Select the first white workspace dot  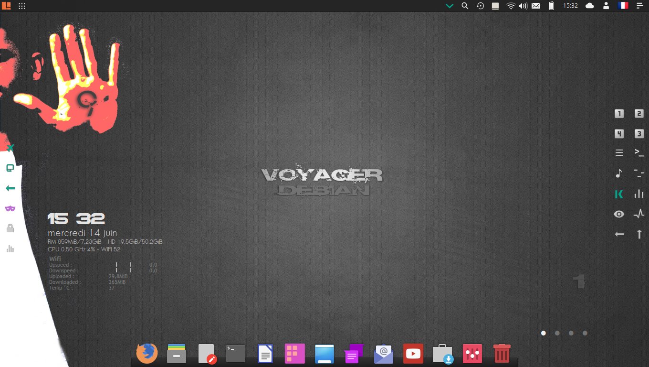[544, 333]
